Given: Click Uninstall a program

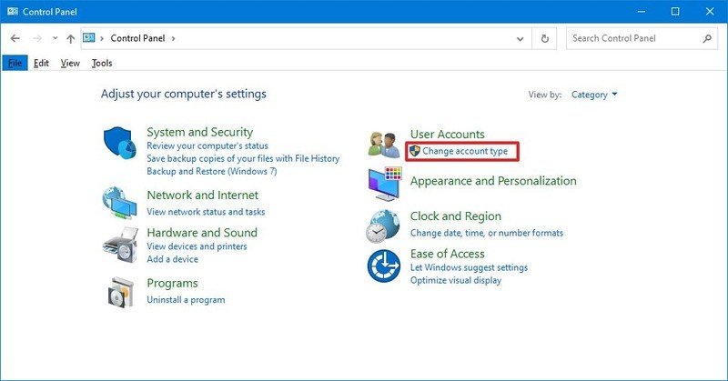Looking at the screenshot, I should [187, 300].
